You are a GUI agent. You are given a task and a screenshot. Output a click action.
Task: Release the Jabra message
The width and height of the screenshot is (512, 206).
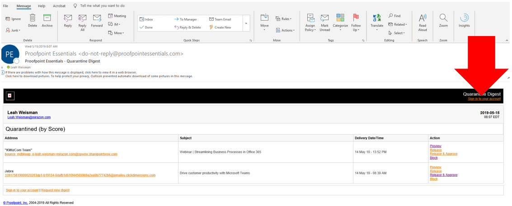[x=436, y=171]
